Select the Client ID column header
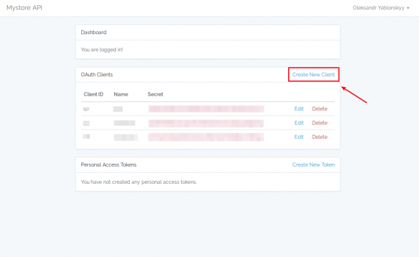The image size is (419, 257). (x=93, y=94)
